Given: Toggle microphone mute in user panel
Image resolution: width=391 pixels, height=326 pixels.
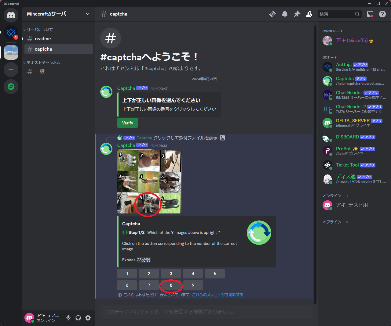Looking at the screenshot, I should click(68, 318).
